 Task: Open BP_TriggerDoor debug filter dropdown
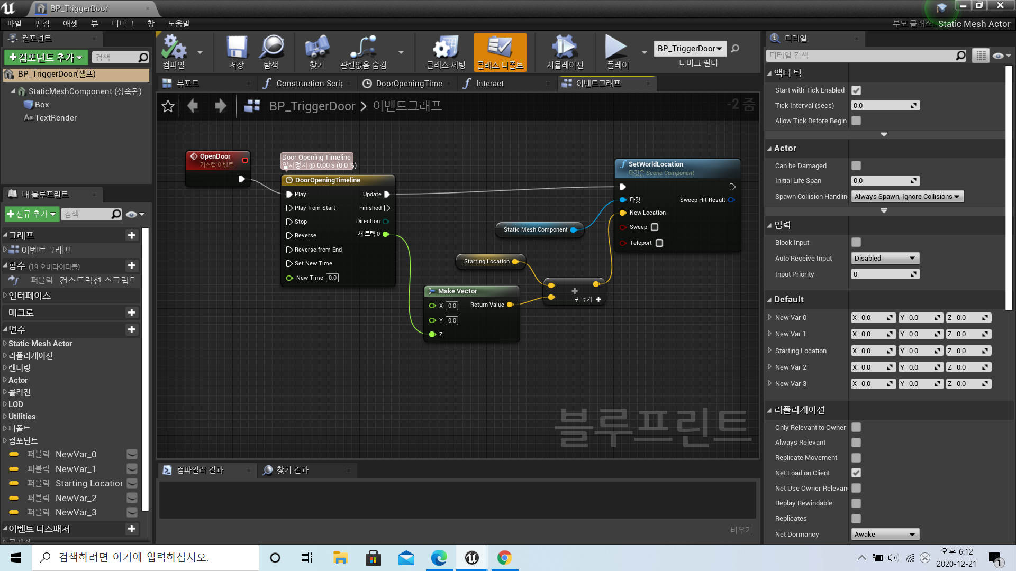click(690, 49)
